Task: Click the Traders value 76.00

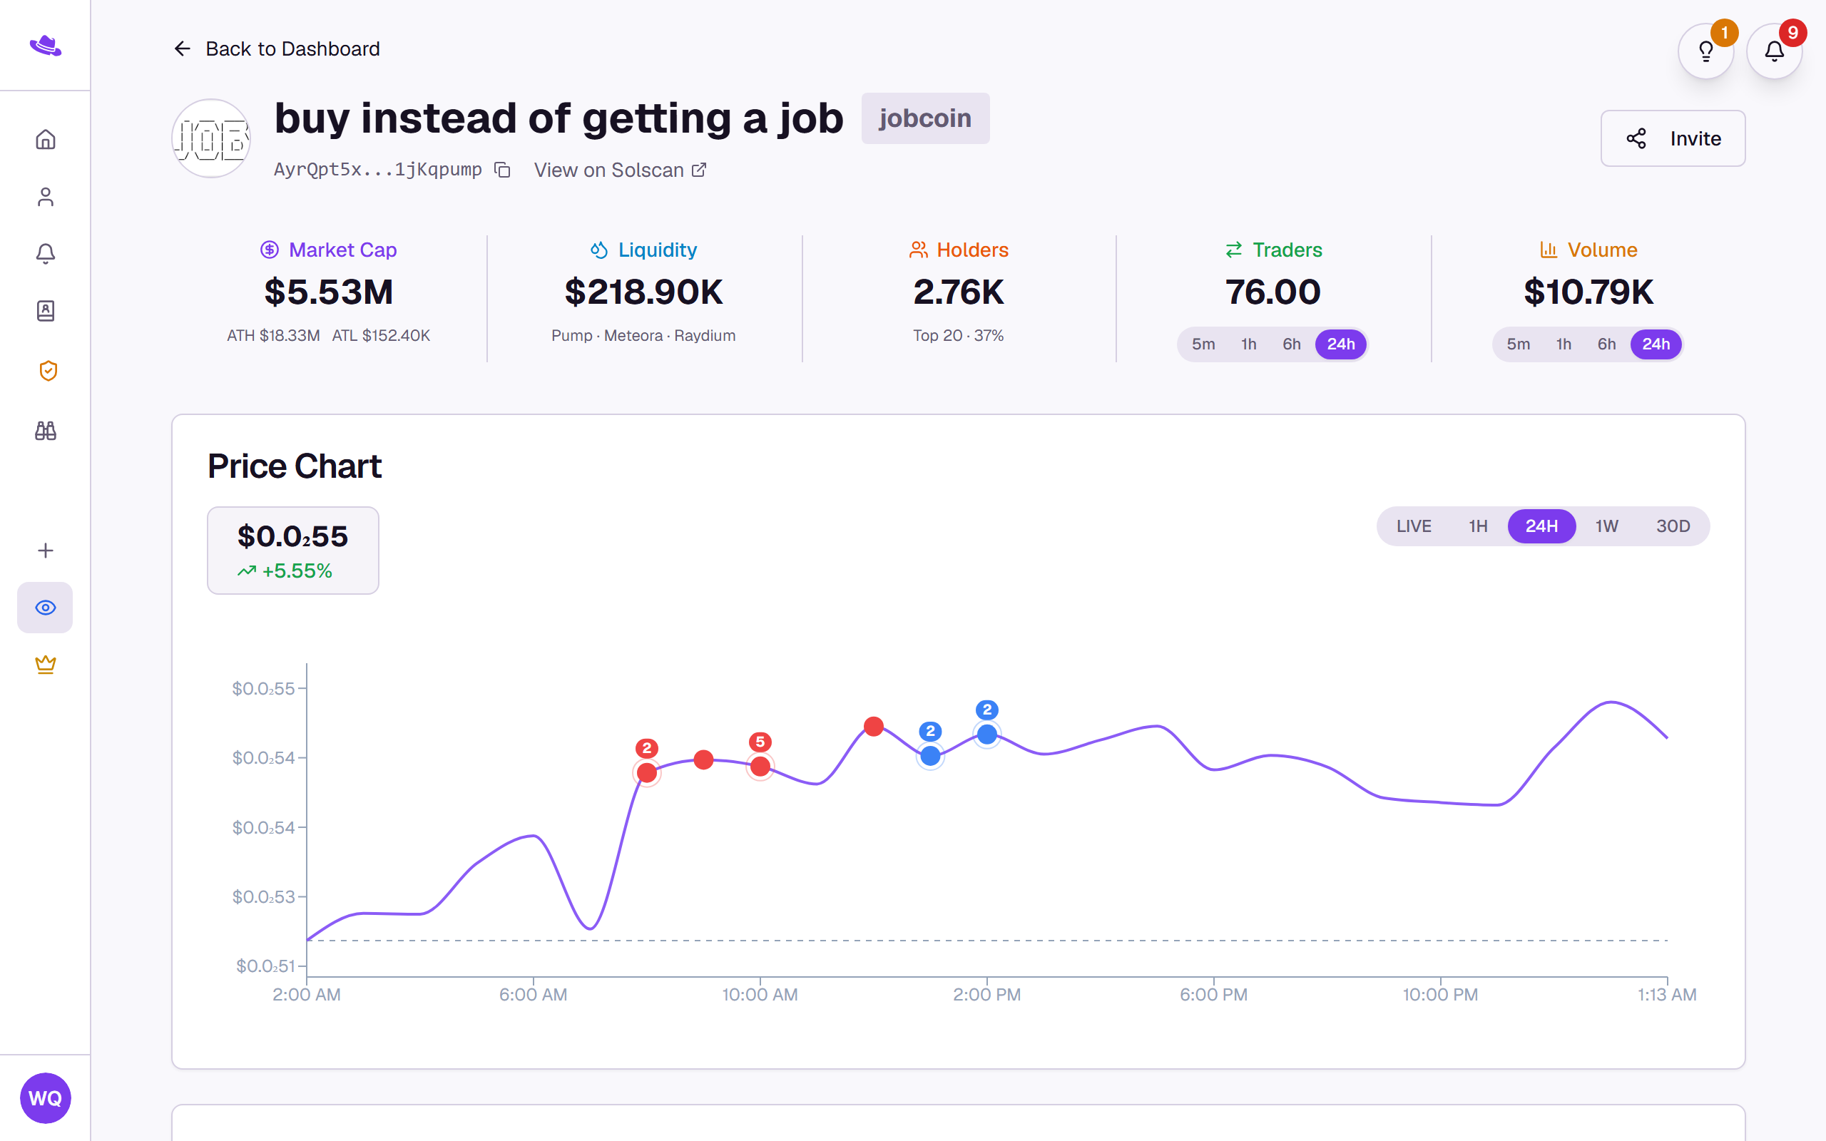Action: 1273,292
